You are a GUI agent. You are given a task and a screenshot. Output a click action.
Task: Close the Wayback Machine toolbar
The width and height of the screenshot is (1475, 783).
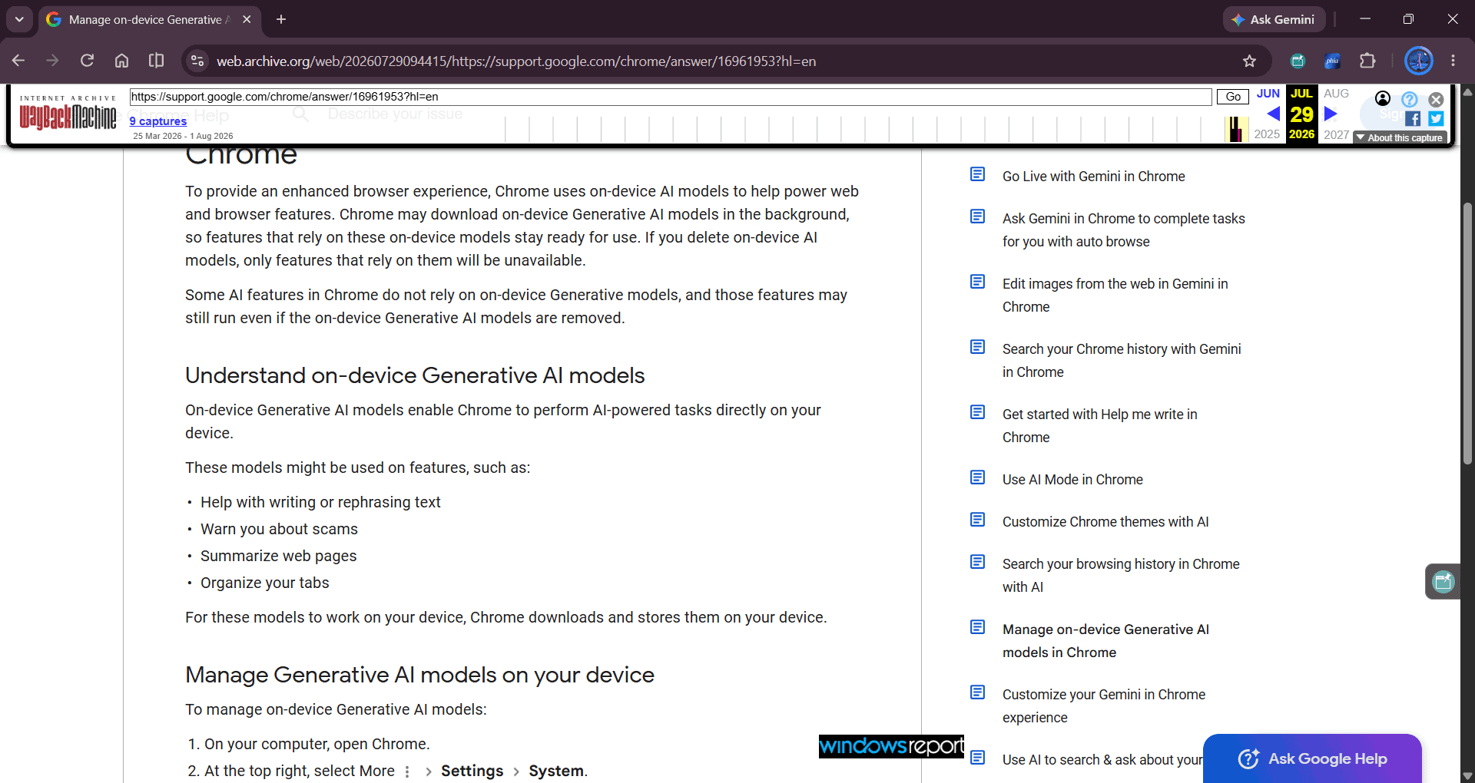pos(1436,99)
